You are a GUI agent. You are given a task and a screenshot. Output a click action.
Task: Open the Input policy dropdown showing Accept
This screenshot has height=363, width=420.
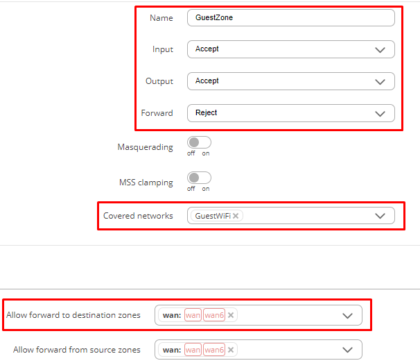[x=291, y=49]
